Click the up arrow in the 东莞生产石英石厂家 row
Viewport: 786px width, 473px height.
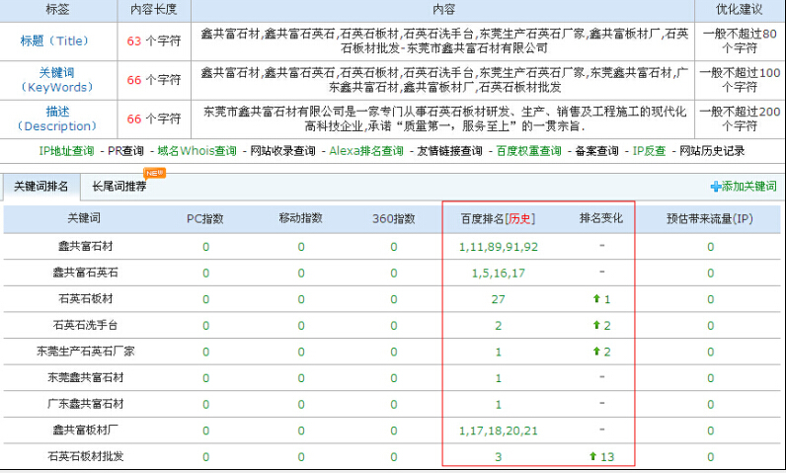[596, 351]
